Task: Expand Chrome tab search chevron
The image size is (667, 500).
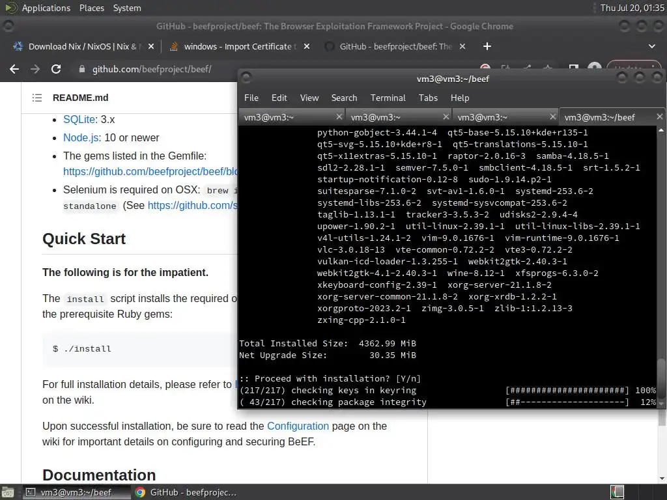Action: [651, 46]
